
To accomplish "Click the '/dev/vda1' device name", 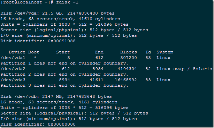I will pos(13,58).
